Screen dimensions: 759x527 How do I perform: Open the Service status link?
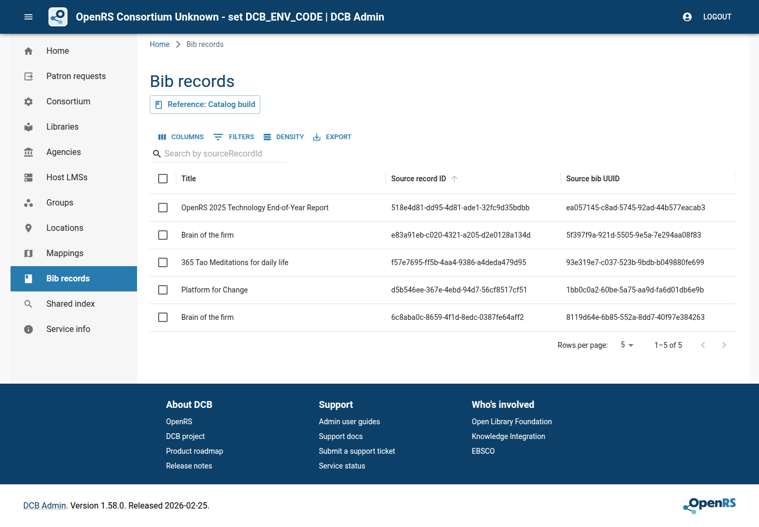(342, 466)
